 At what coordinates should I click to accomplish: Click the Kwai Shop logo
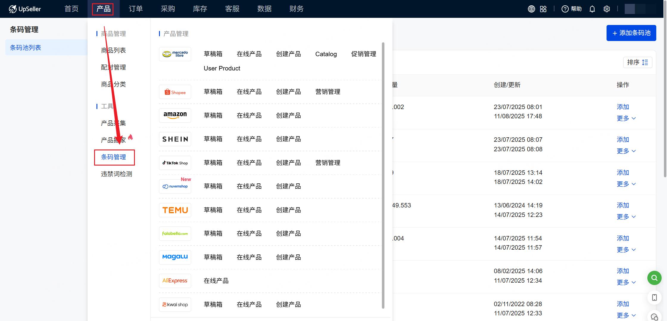[175, 305]
